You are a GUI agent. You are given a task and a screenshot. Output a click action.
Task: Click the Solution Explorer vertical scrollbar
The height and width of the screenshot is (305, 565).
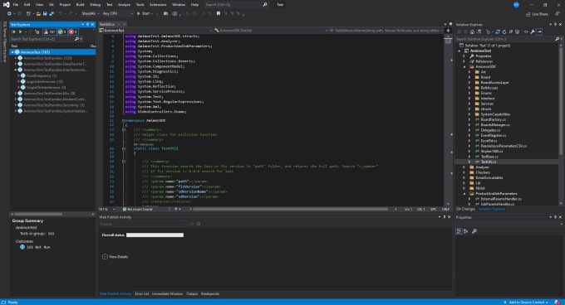(x=561, y=100)
